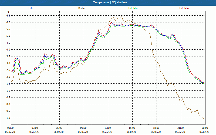Click the 6,5 y-axis value
Screen dimensions: 216x135
click(x=8, y=15)
